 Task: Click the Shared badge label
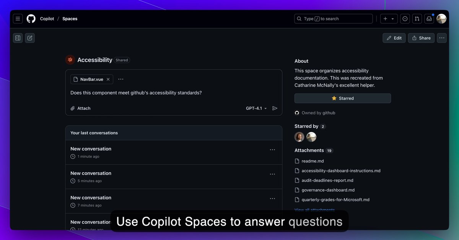(x=122, y=60)
